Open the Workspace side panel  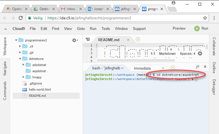pos(5,46)
